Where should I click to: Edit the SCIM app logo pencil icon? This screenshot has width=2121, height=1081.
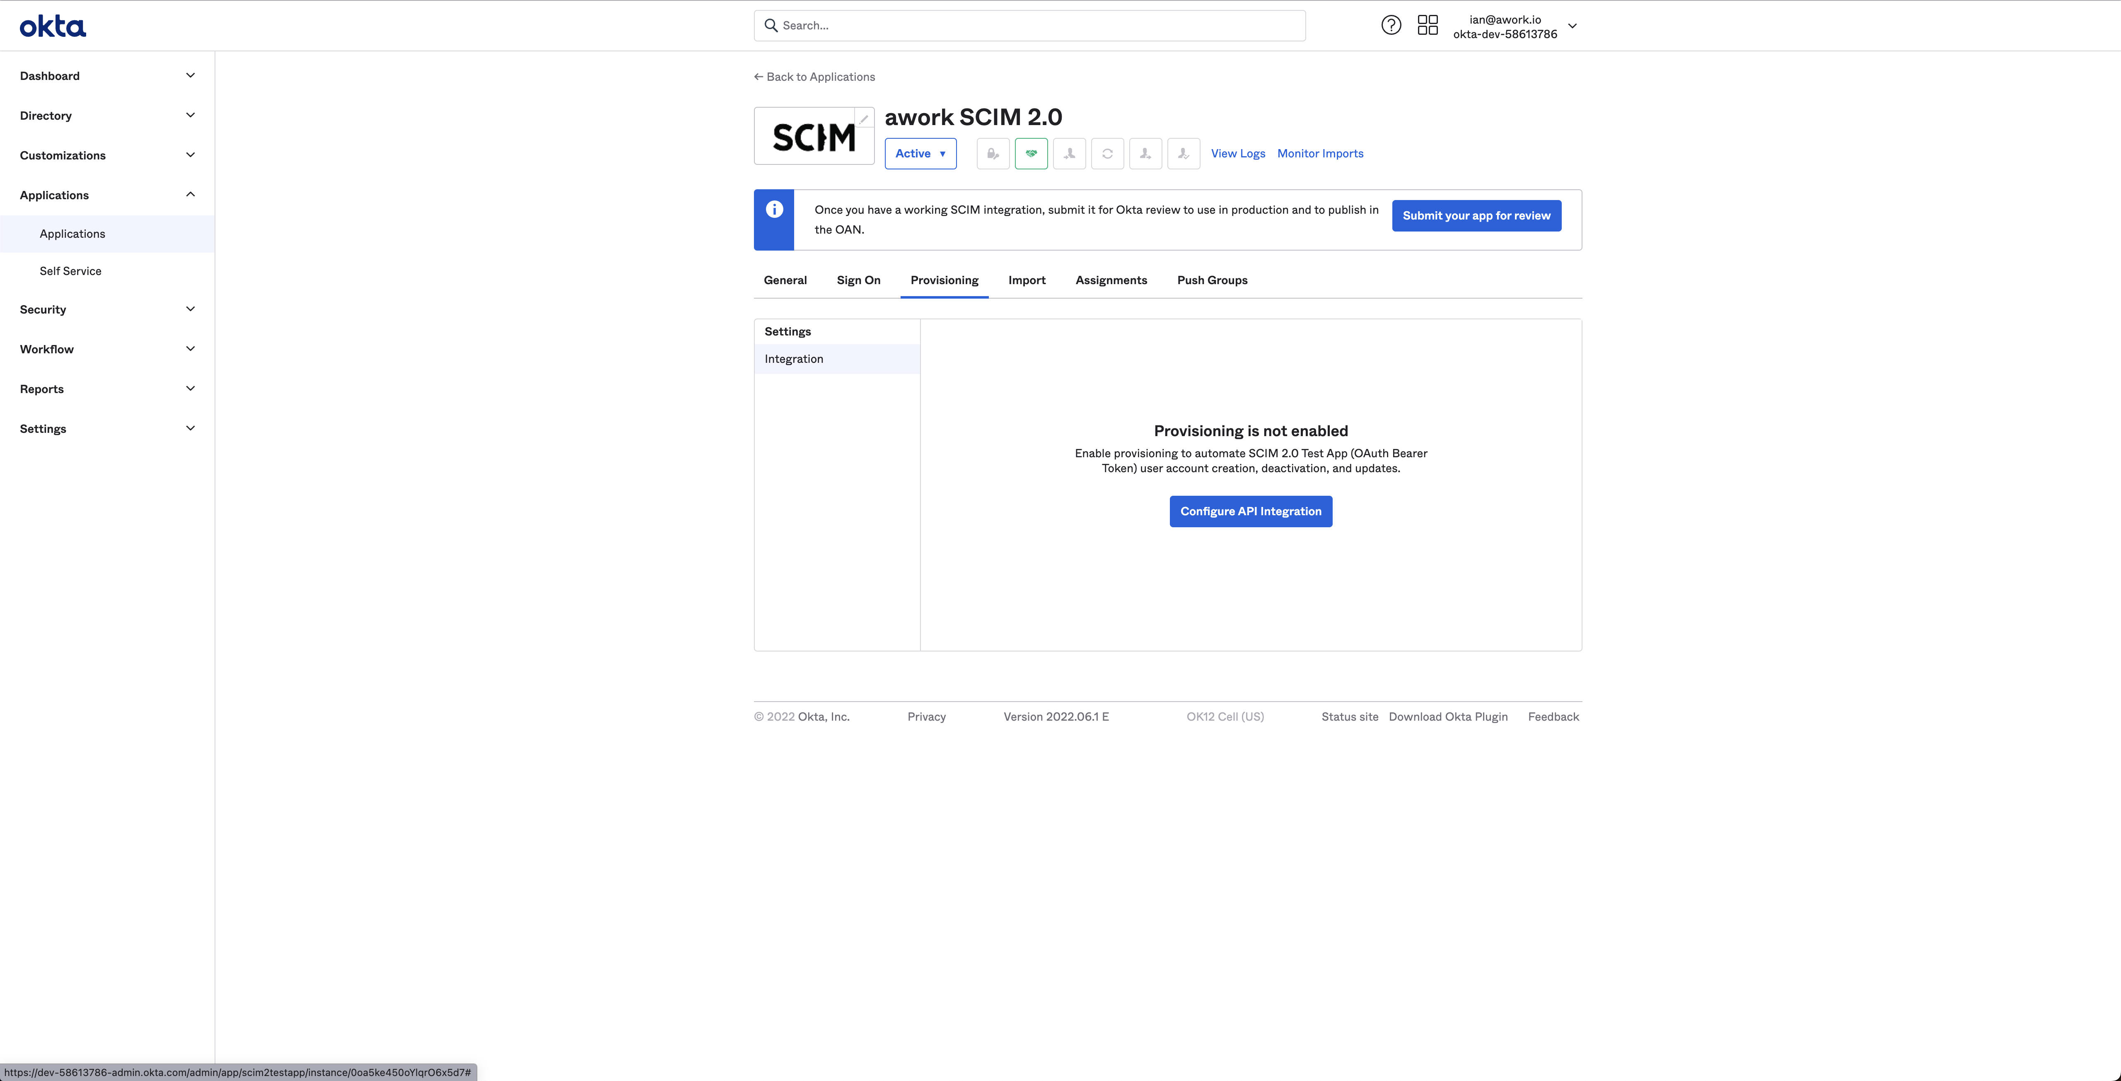[x=864, y=118]
